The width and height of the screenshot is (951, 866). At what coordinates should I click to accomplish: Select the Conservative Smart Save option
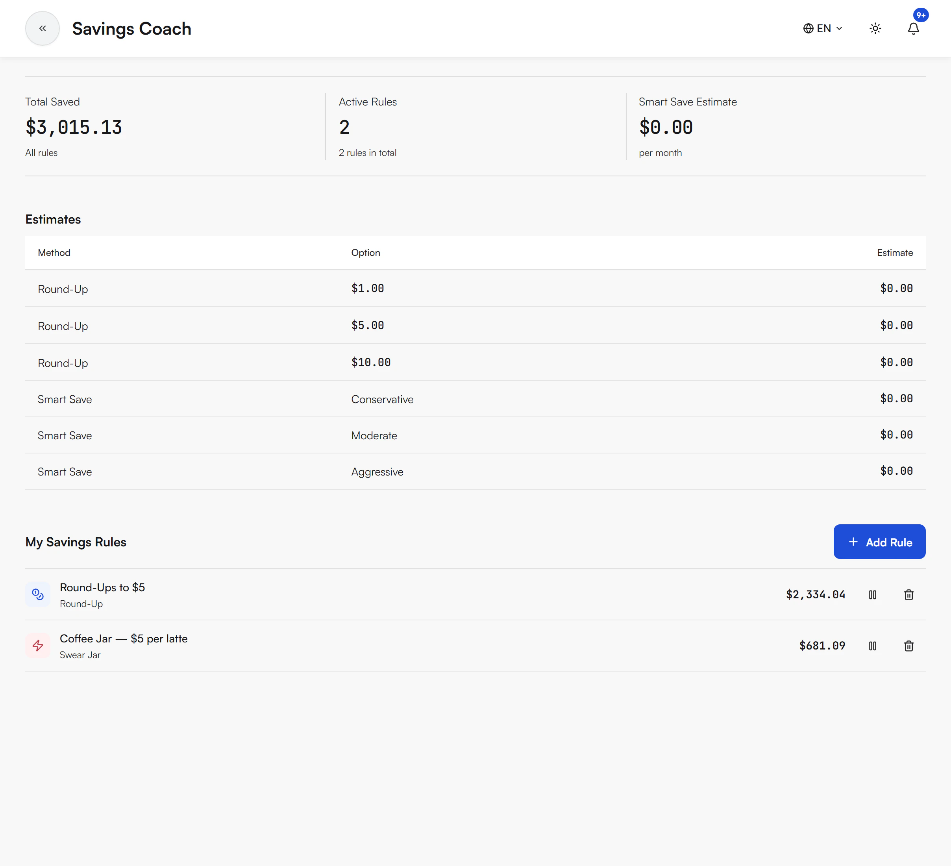click(x=382, y=399)
